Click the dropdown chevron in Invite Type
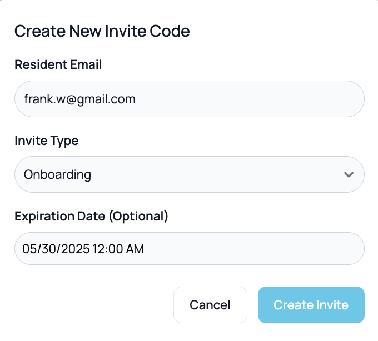 [349, 174]
